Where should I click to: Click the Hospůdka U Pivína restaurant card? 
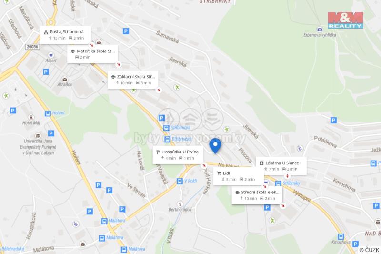178,155
